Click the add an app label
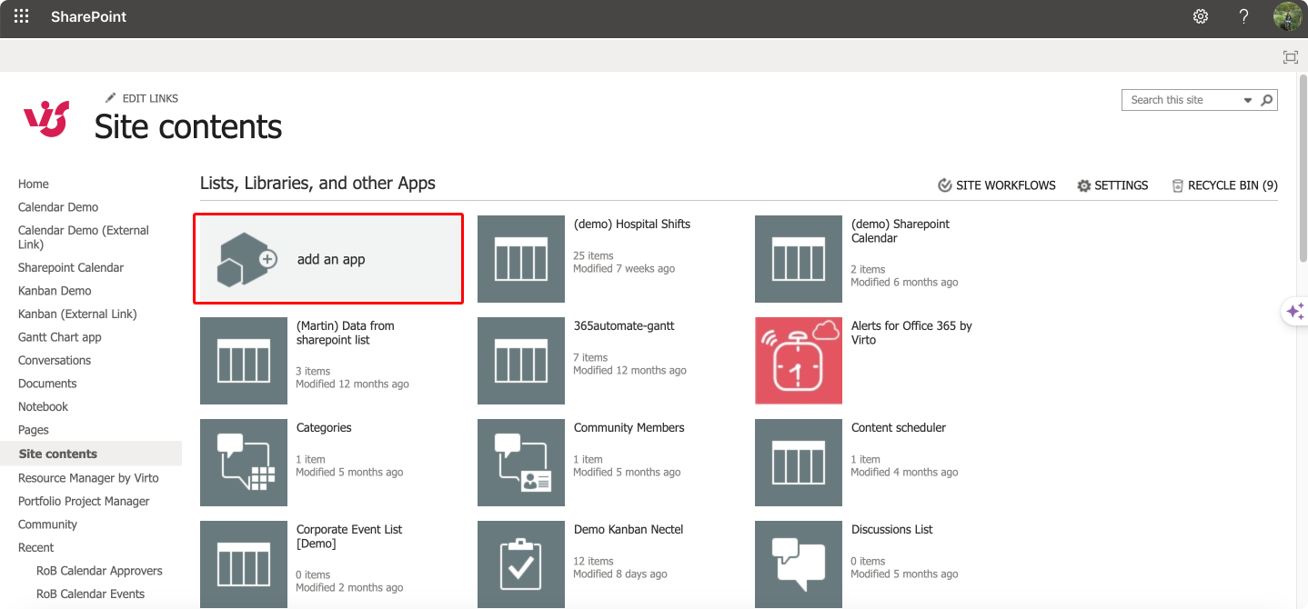 click(x=331, y=259)
